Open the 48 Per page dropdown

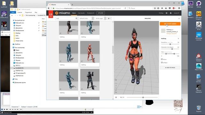(x=100, y=19)
